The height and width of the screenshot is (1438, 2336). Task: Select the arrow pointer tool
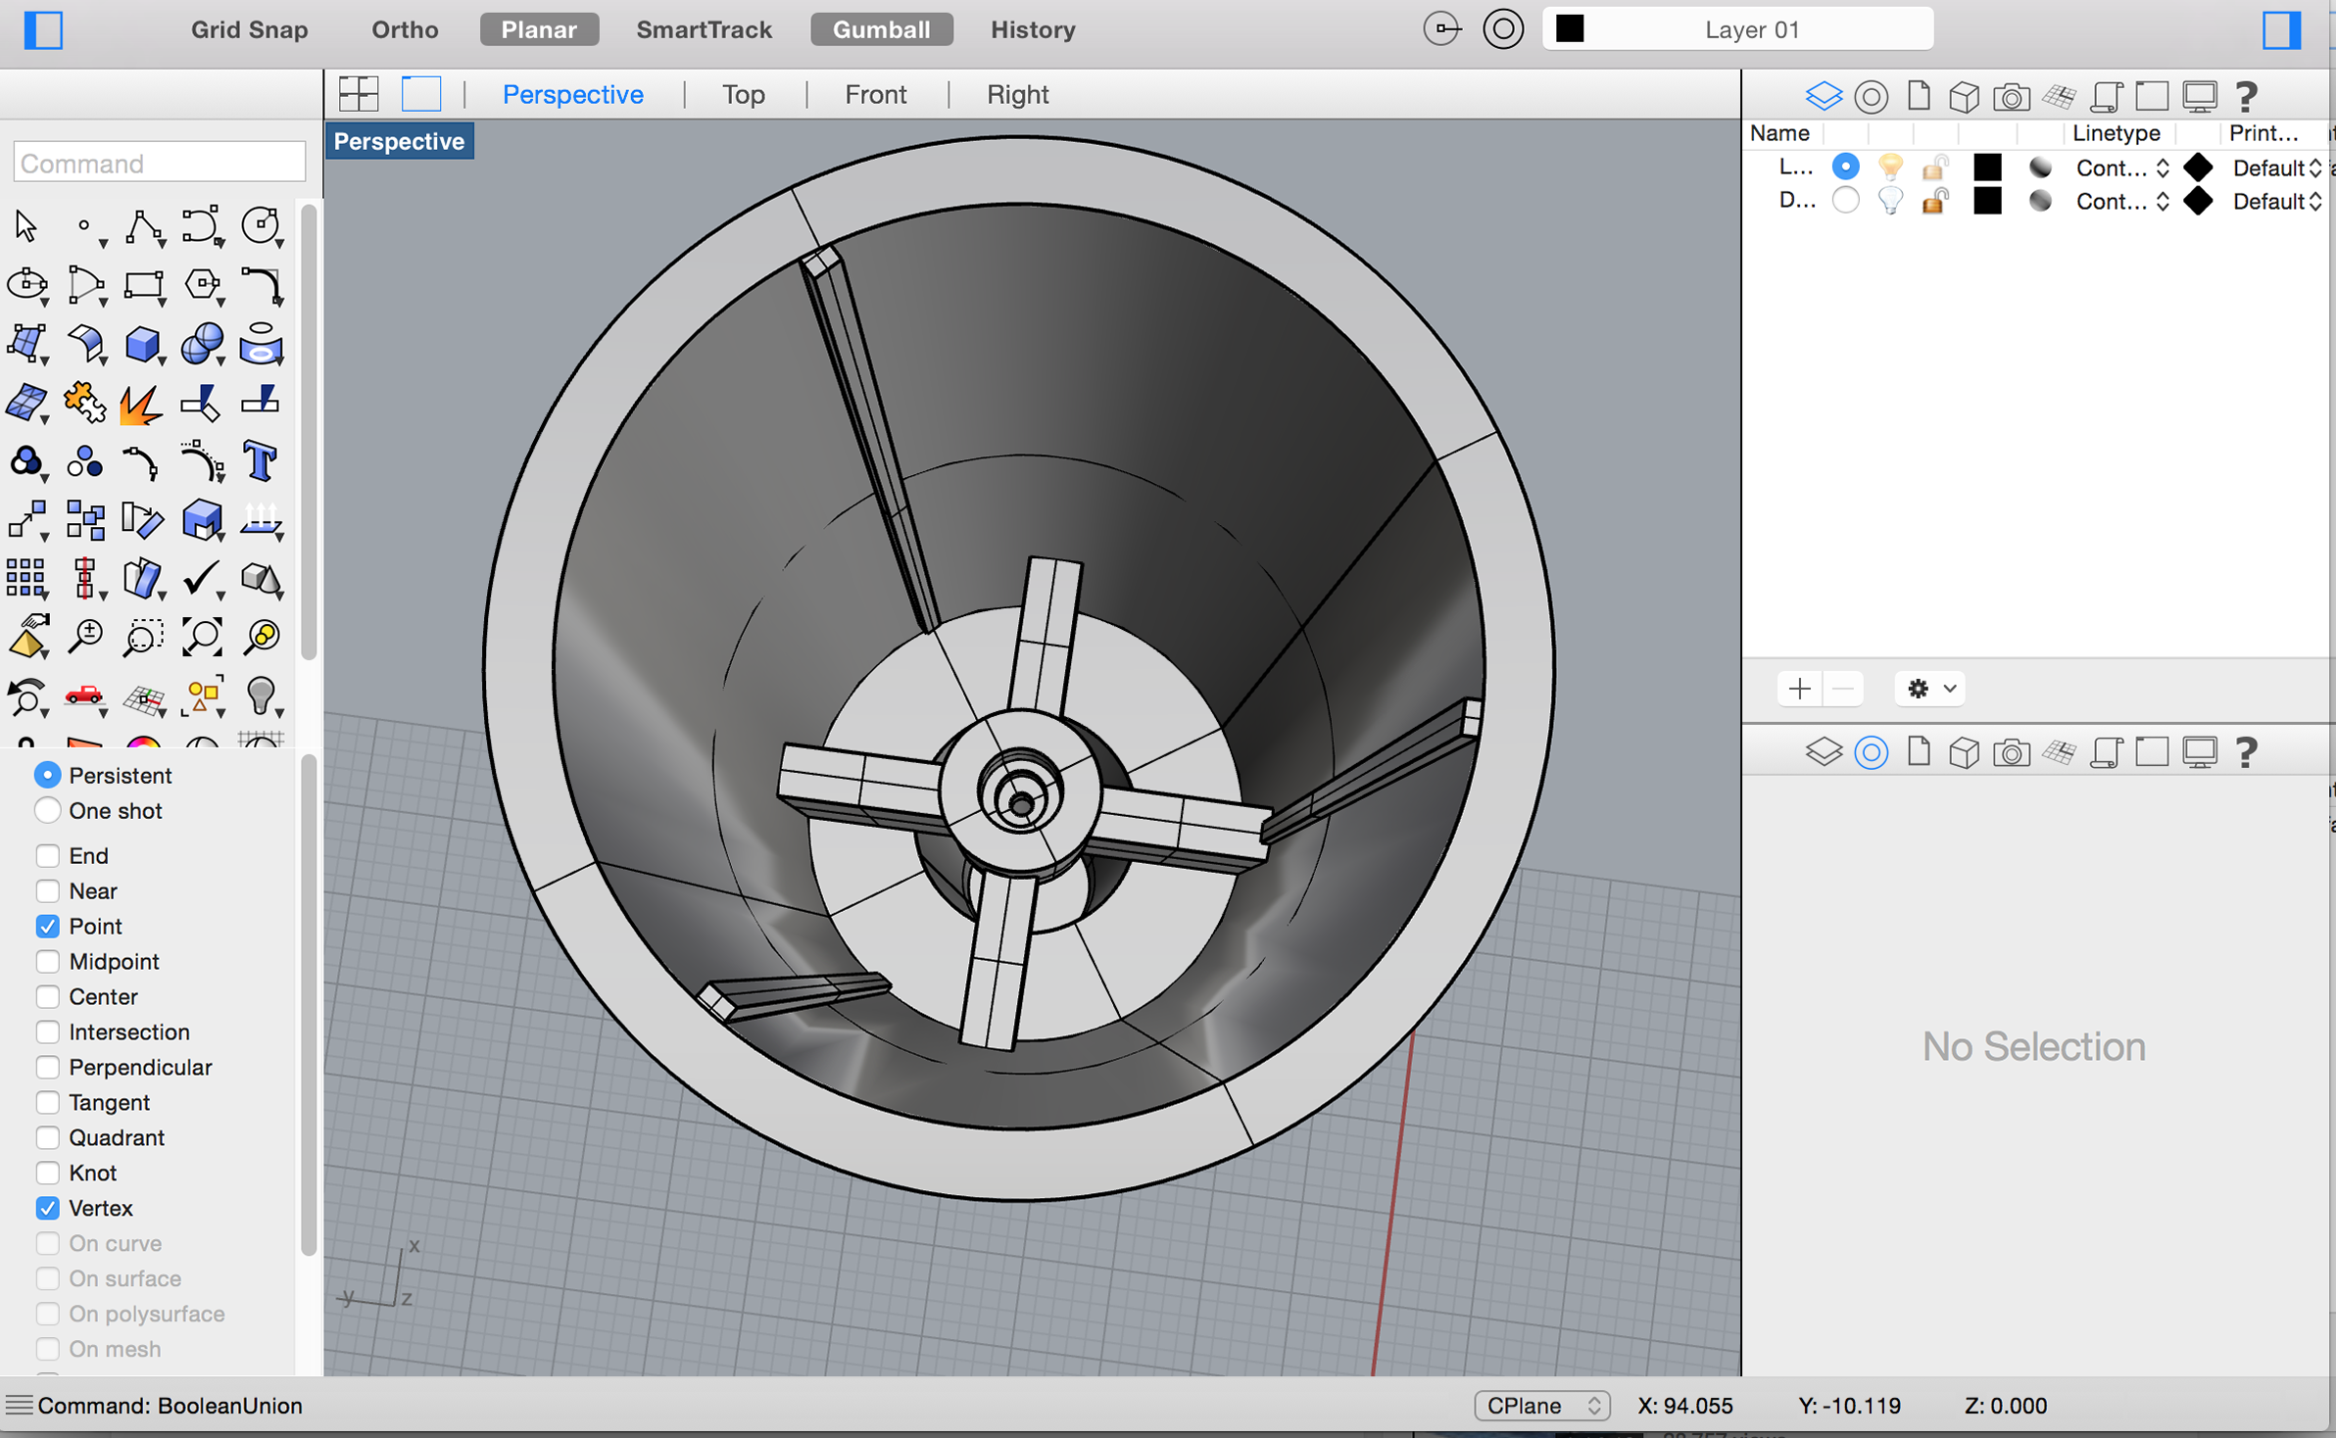[25, 226]
